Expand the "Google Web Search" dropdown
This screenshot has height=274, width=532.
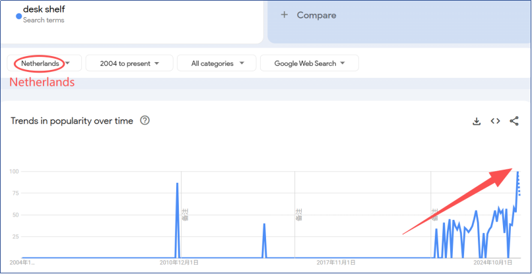click(x=309, y=63)
